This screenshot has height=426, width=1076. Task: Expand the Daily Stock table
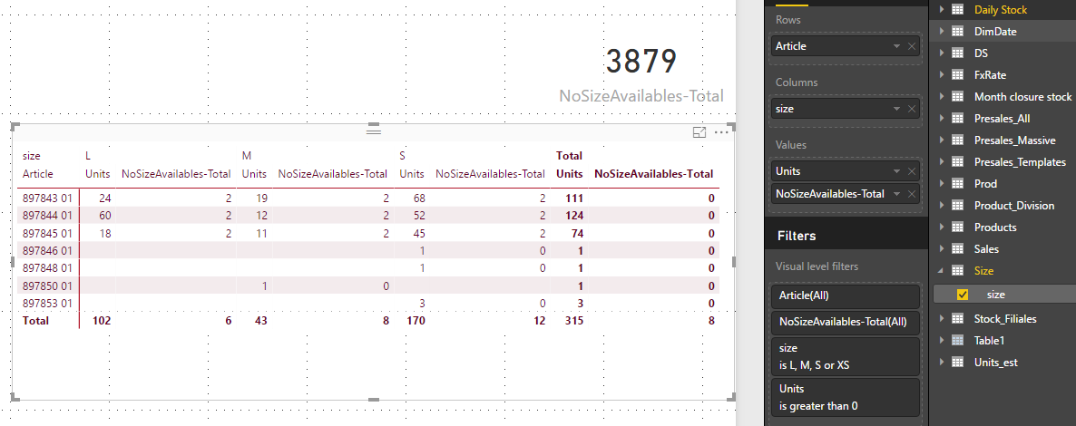tap(941, 10)
